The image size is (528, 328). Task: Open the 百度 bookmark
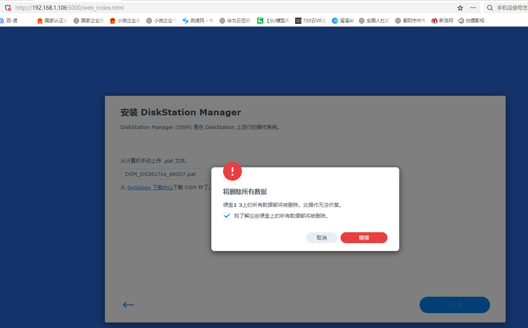point(9,21)
